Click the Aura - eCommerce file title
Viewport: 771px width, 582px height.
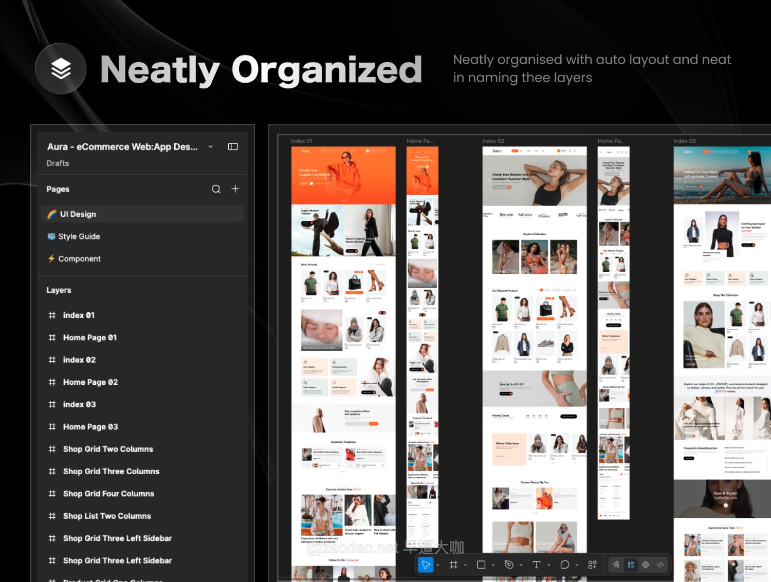tap(122, 147)
